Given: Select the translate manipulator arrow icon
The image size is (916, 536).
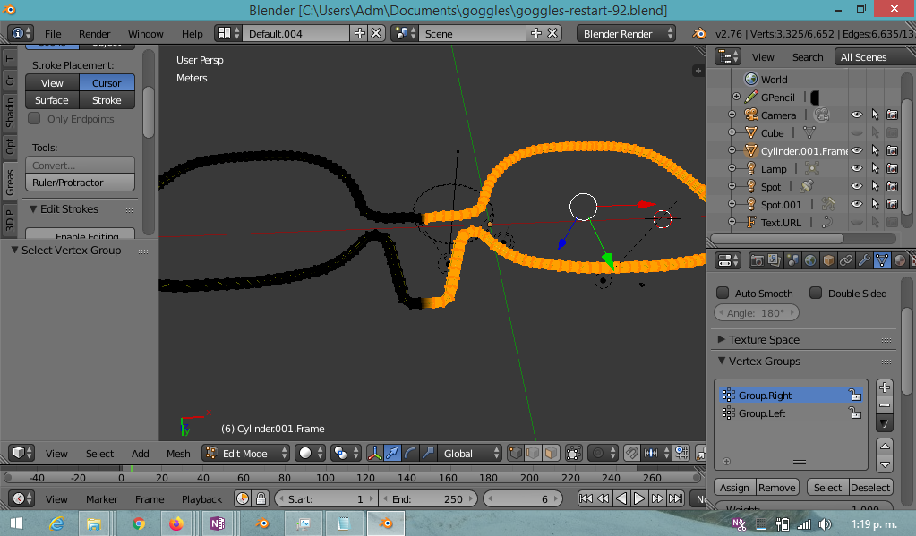Looking at the screenshot, I should pyautogui.click(x=392, y=453).
